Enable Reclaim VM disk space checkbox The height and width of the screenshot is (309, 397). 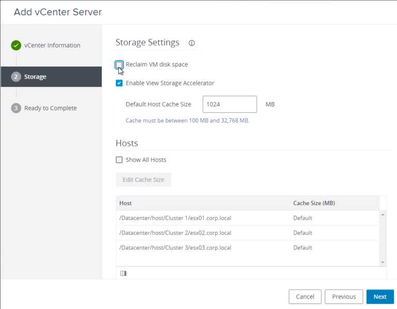119,65
